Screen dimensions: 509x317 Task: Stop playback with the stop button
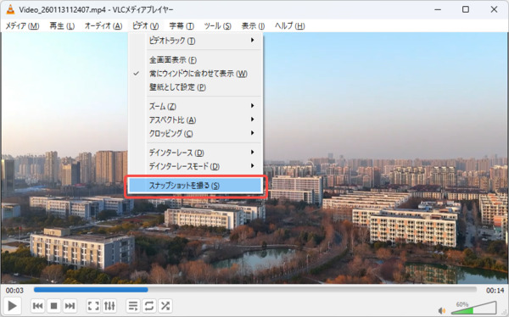tap(54, 306)
